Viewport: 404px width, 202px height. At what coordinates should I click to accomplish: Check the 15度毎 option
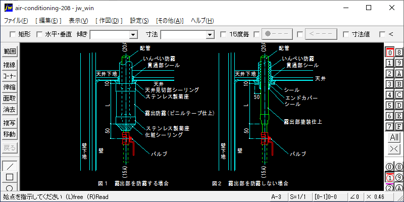click(x=224, y=34)
